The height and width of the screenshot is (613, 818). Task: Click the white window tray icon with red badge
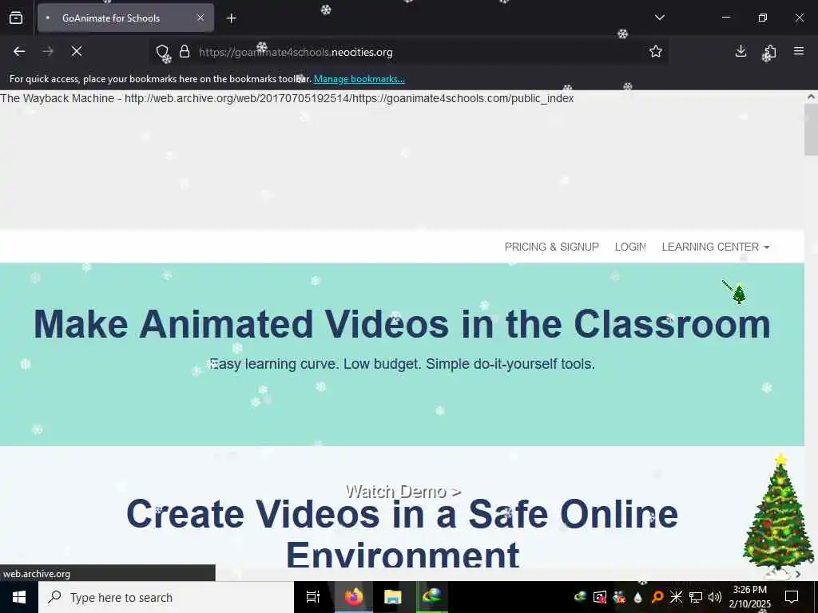coord(600,597)
